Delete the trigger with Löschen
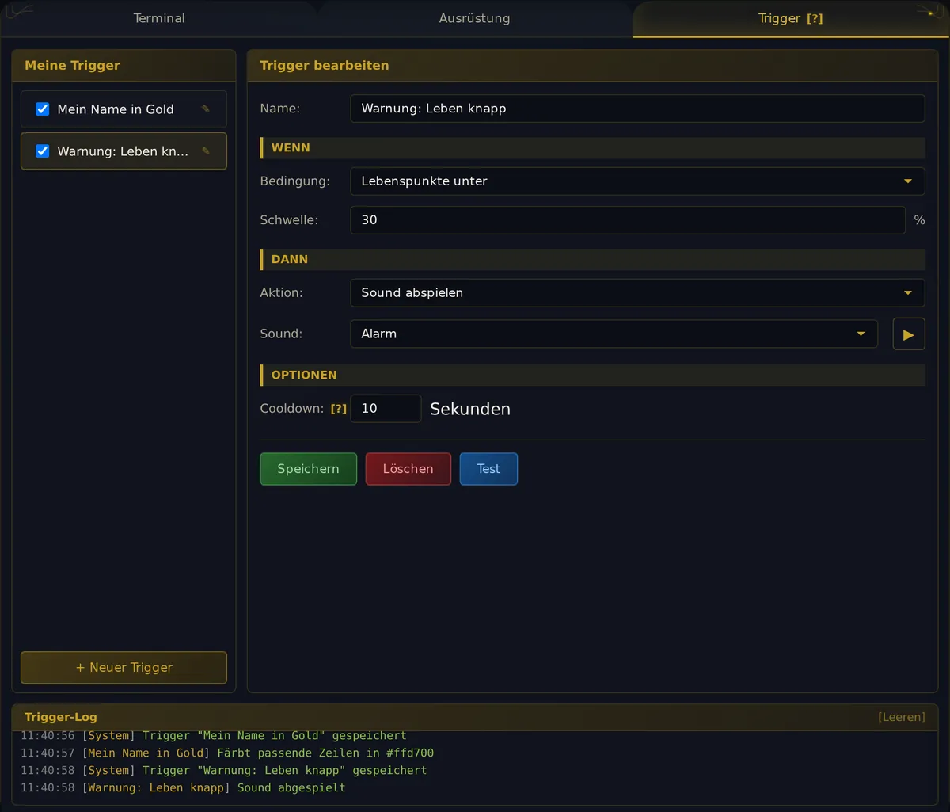Screen dimensions: 950x812 click(x=408, y=469)
